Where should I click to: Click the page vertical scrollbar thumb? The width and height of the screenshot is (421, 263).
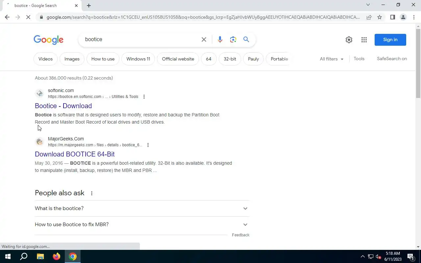[418, 63]
